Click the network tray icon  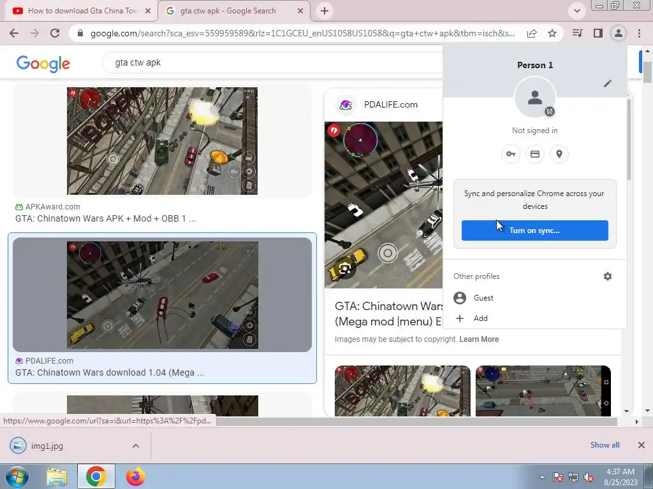pos(573,477)
